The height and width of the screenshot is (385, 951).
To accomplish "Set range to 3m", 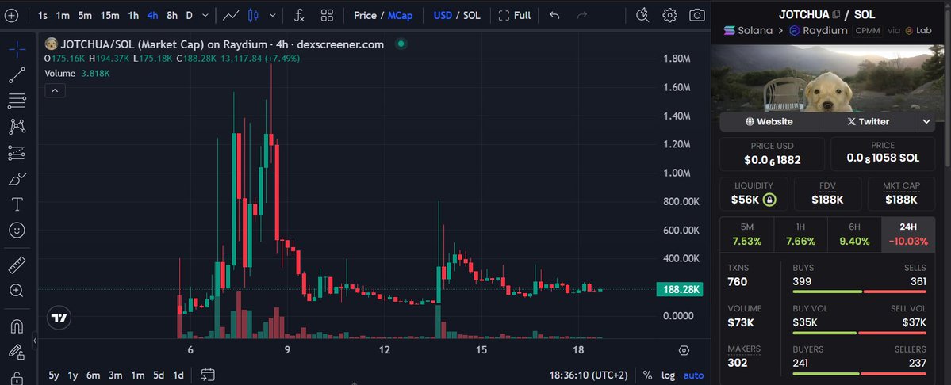I will tap(115, 375).
